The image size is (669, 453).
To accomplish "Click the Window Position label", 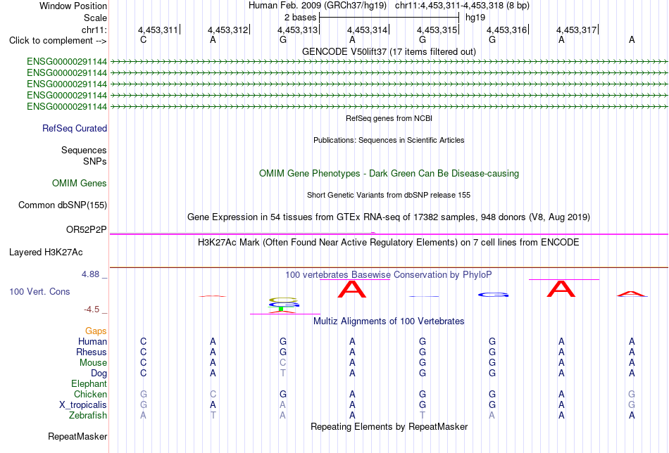I will coord(73,6).
